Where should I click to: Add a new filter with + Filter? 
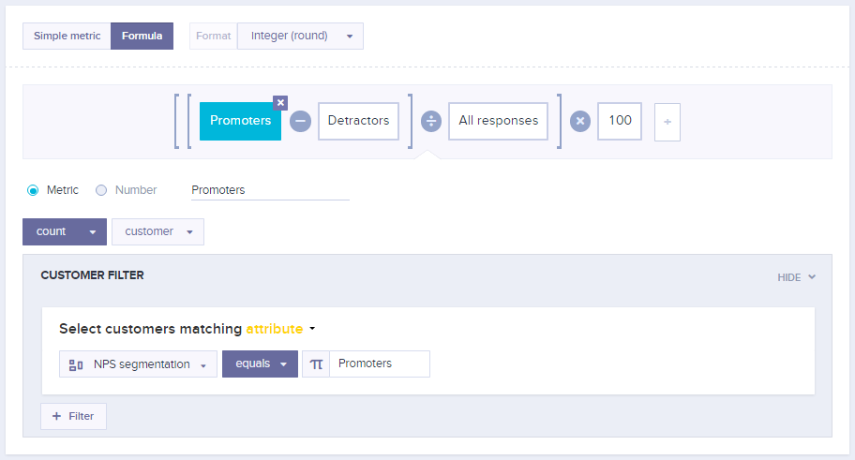73,416
